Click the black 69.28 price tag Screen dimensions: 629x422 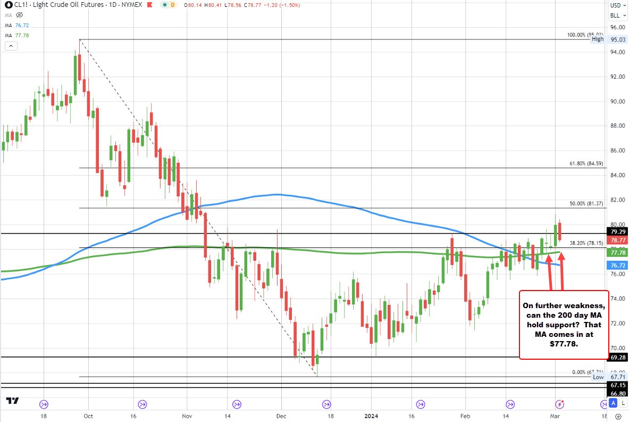pyautogui.click(x=618, y=357)
